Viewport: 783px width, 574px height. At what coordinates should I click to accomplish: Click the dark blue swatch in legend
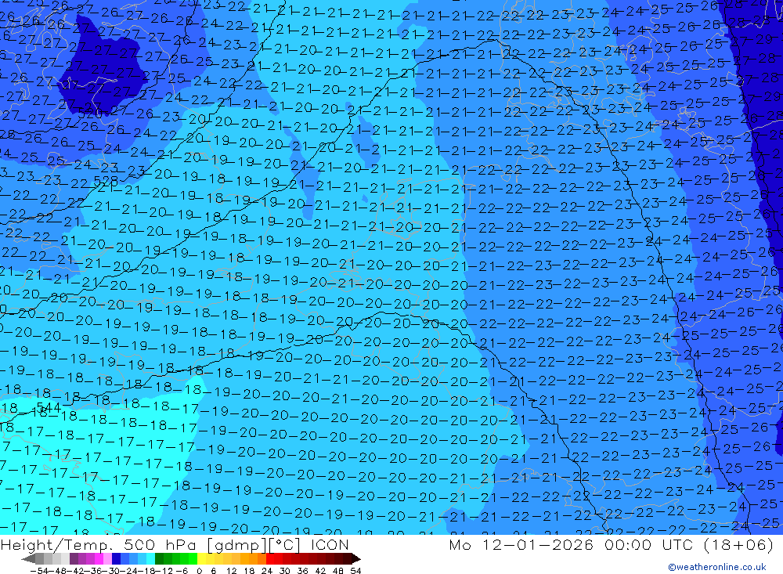tap(117, 558)
